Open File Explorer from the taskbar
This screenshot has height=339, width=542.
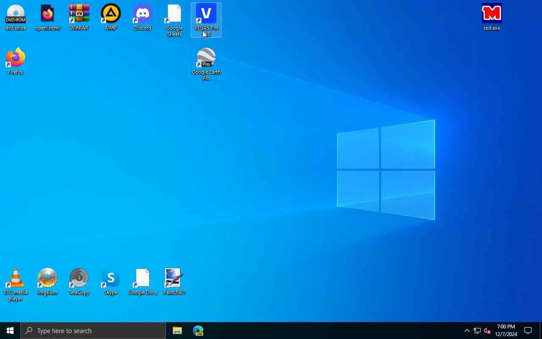coord(177,331)
